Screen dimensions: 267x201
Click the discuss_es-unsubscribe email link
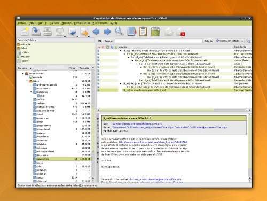[155, 179]
